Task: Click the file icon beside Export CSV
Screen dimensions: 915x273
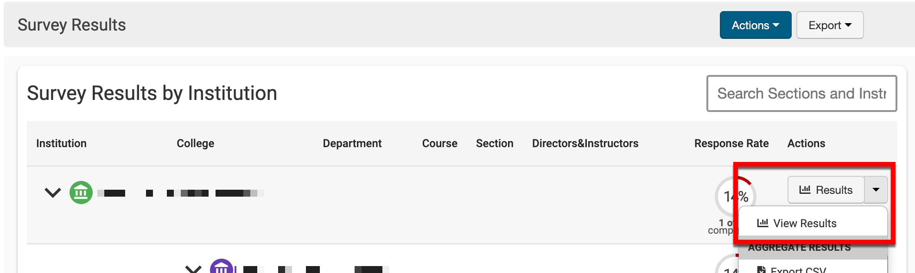Action: point(761,269)
